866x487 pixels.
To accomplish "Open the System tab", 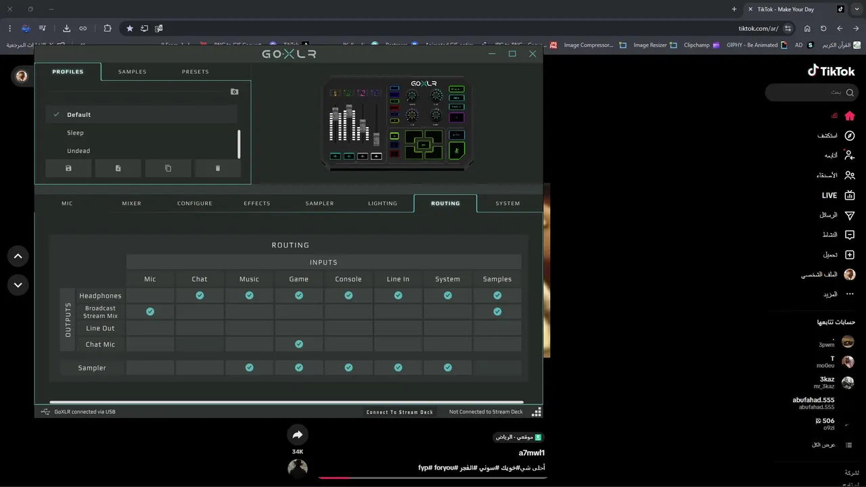I will click(x=507, y=204).
